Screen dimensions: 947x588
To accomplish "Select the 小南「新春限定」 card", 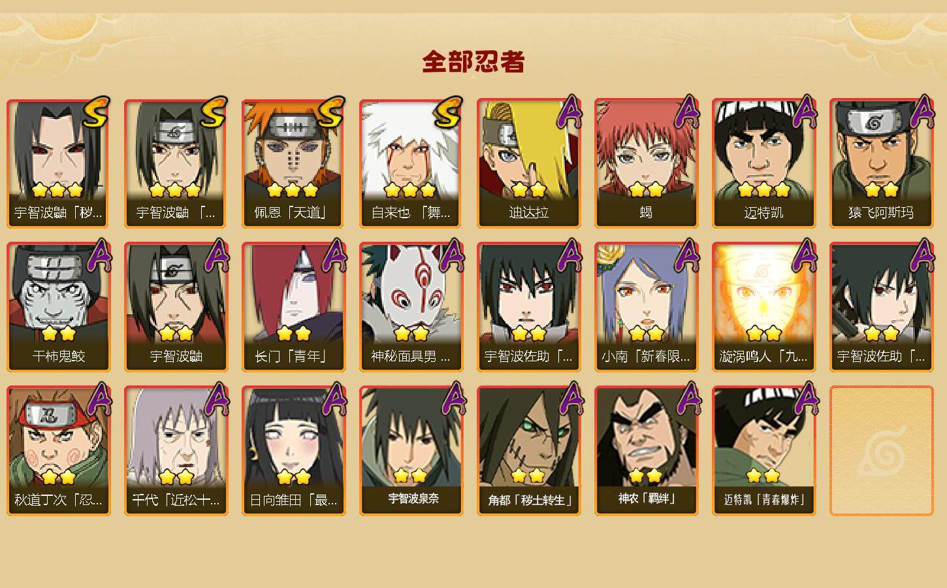I will pos(646,307).
